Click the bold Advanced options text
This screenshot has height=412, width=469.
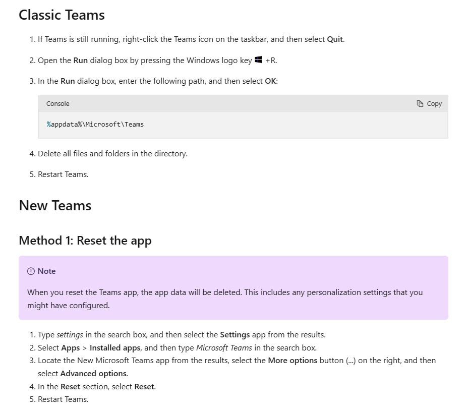click(x=94, y=373)
